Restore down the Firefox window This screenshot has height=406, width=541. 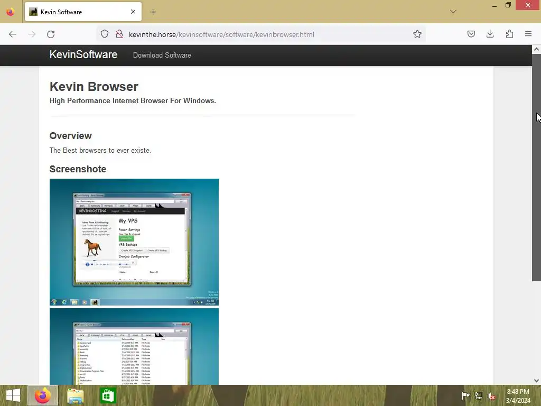pos(508,5)
